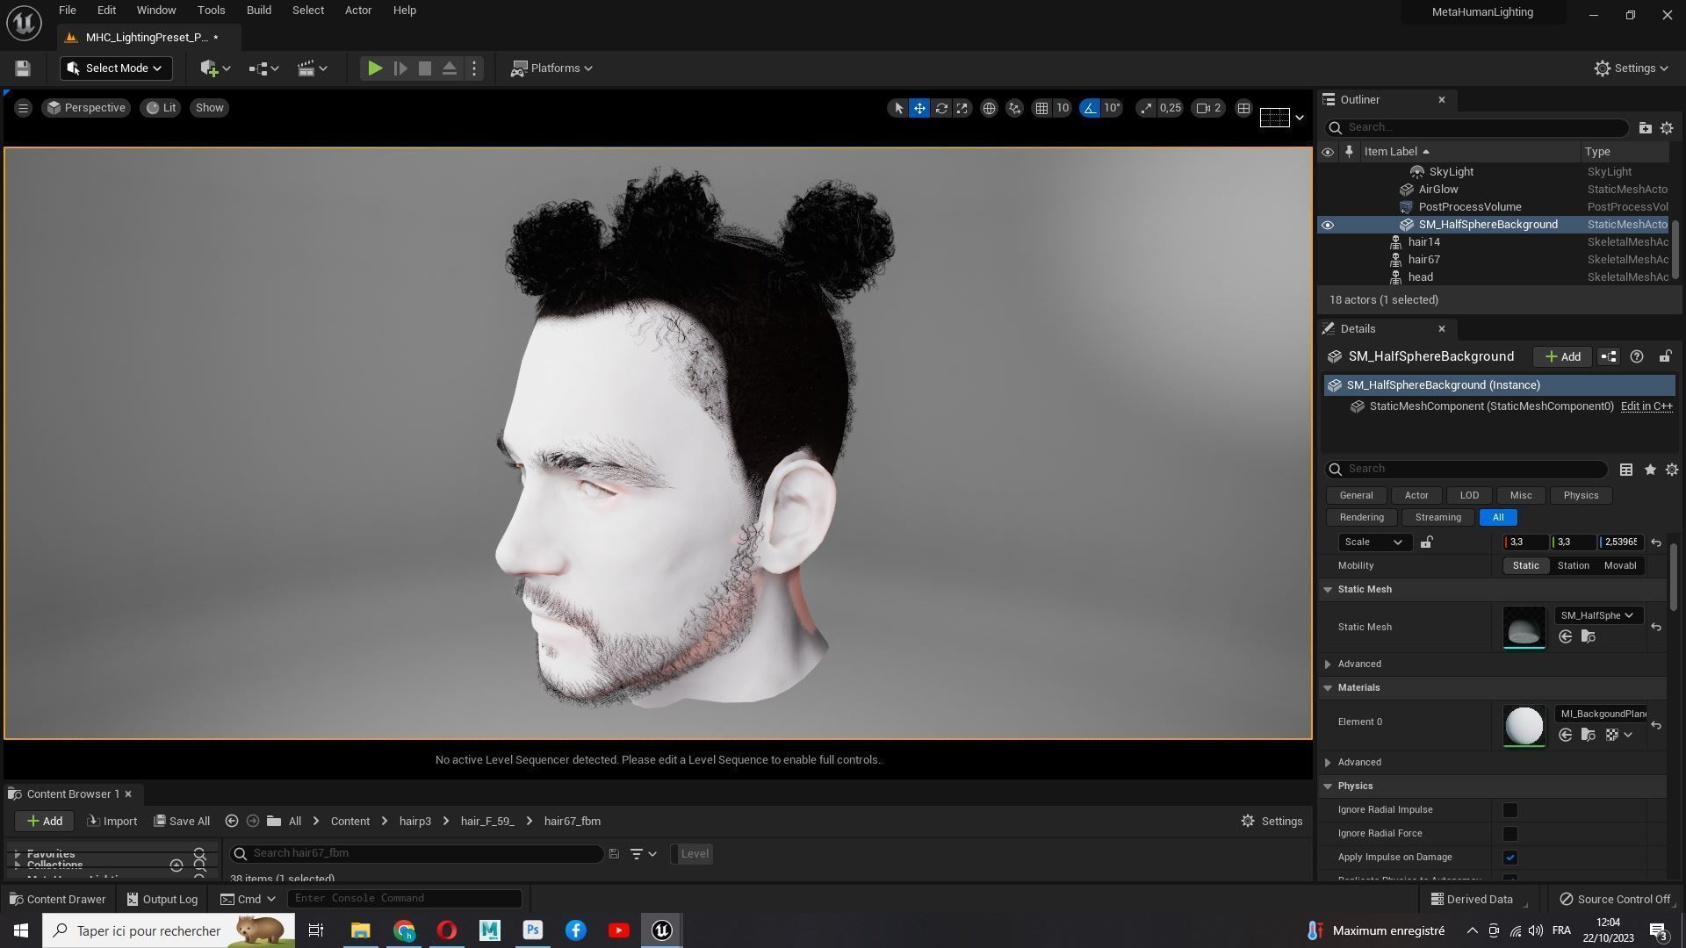The image size is (1686, 948).
Task: Collapse the Static Mesh section
Action: point(1328,590)
